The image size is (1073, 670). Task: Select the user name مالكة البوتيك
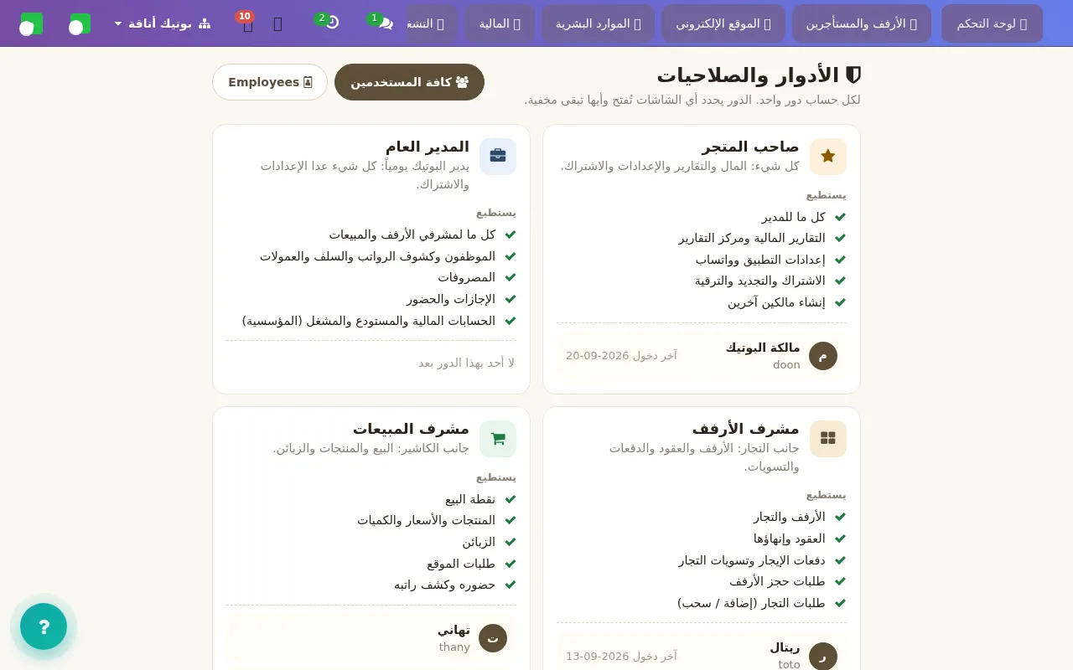click(x=763, y=348)
